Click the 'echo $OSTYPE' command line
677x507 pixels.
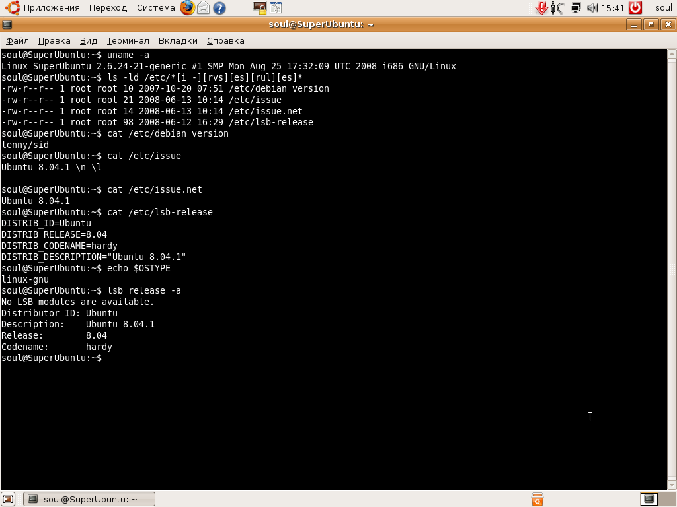pos(86,268)
